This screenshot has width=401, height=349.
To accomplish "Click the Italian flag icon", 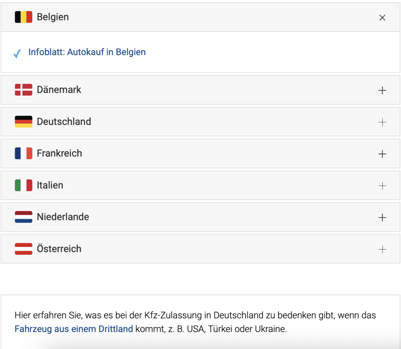I will (x=23, y=185).
